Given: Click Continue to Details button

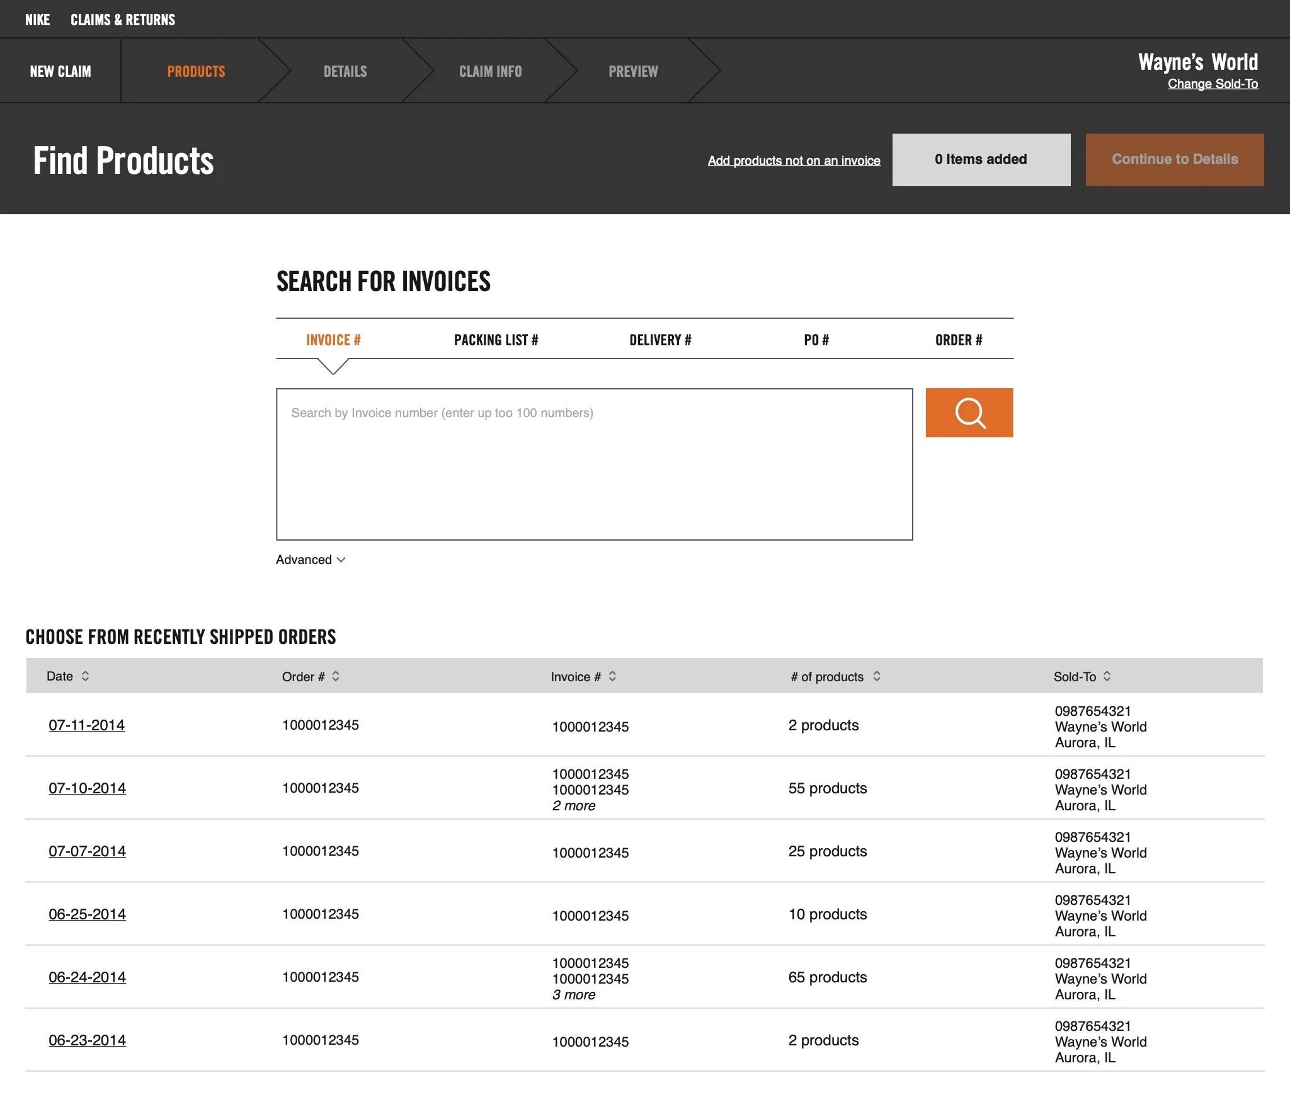Looking at the screenshot, I should pos(1174,159).
